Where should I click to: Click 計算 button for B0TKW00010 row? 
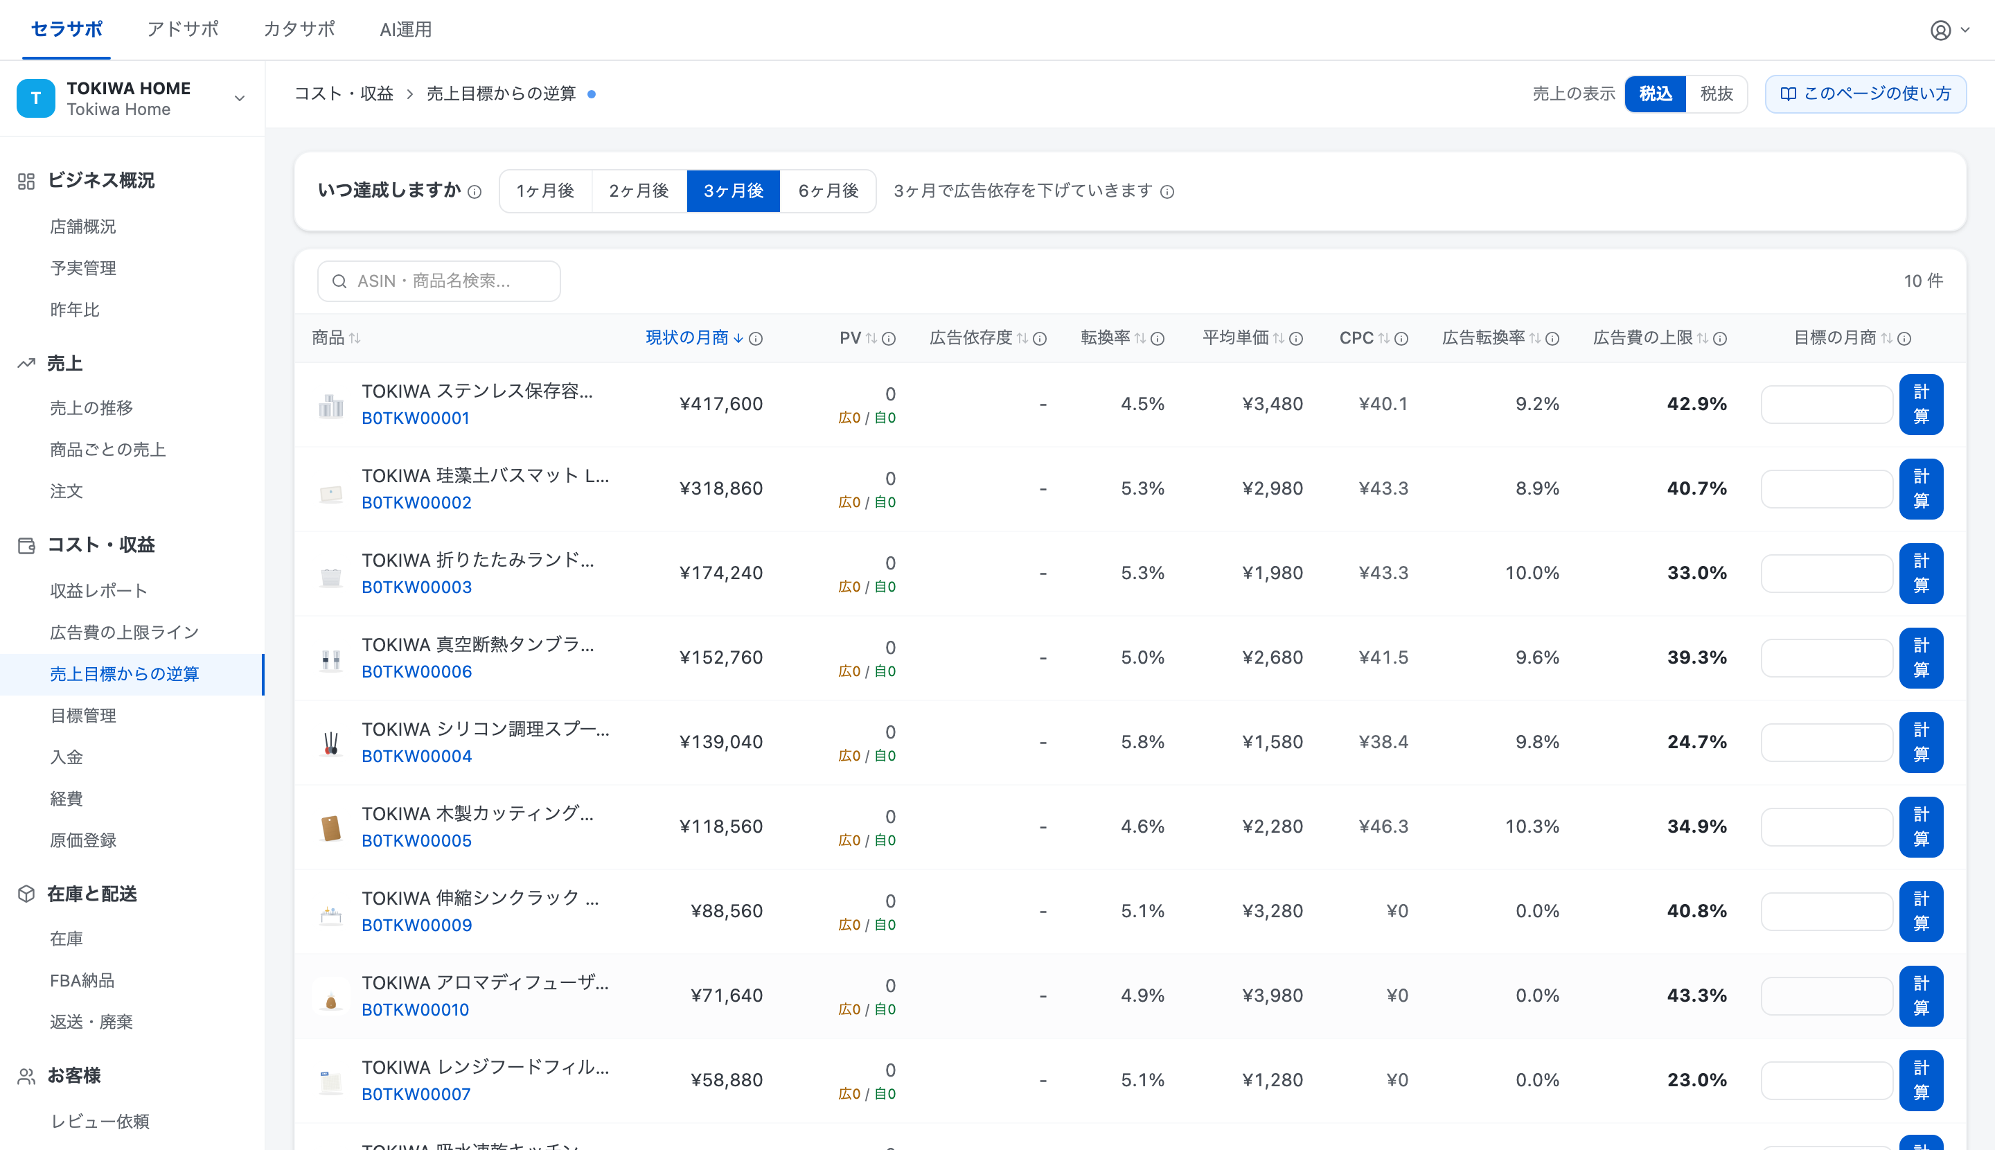coord(1921,996)
